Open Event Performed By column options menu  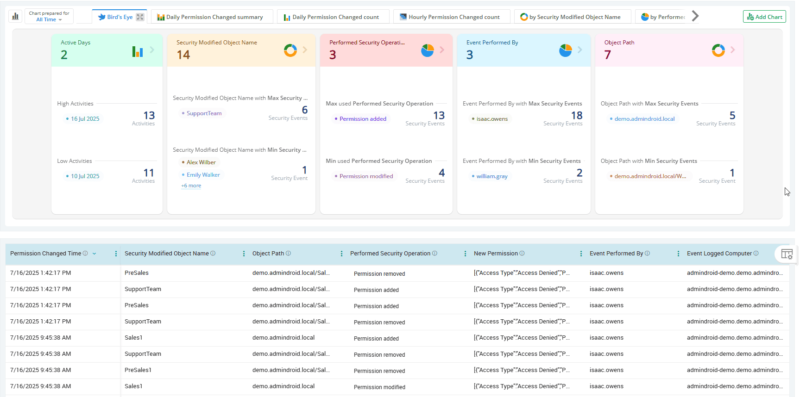678,254
